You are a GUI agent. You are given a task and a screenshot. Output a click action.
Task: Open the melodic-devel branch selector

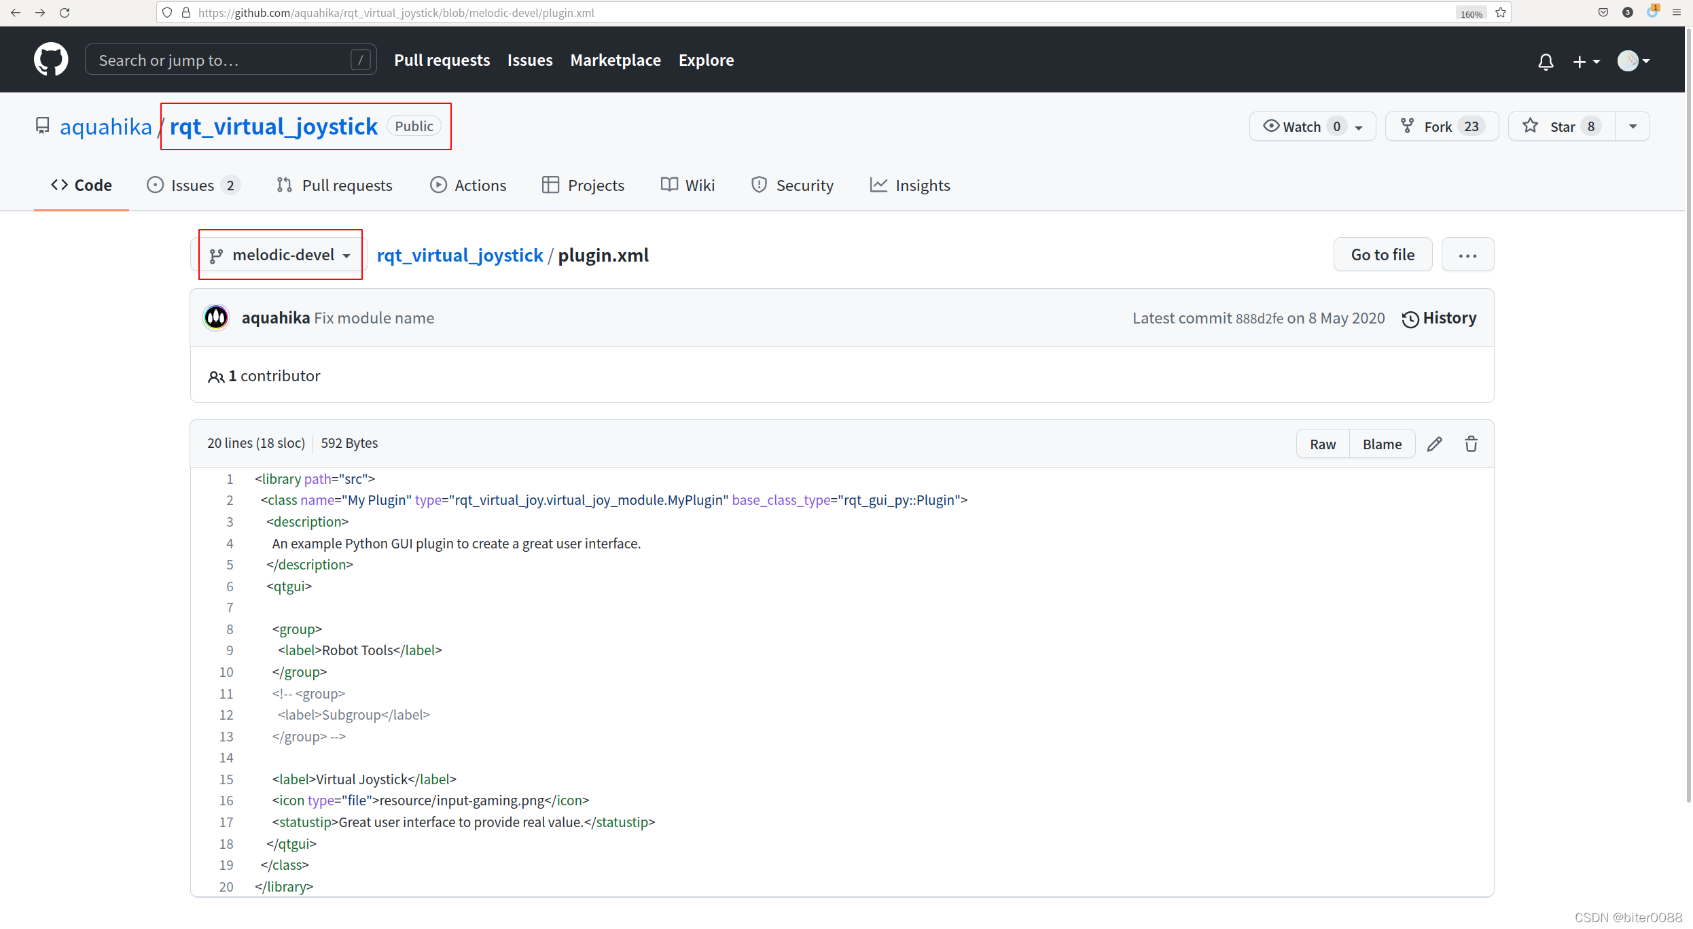pyautogui.click(x=280, y=255)
